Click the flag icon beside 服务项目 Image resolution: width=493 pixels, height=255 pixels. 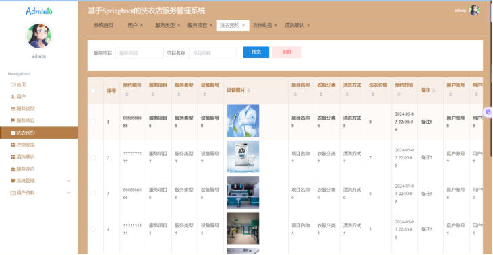click(13, 120)
